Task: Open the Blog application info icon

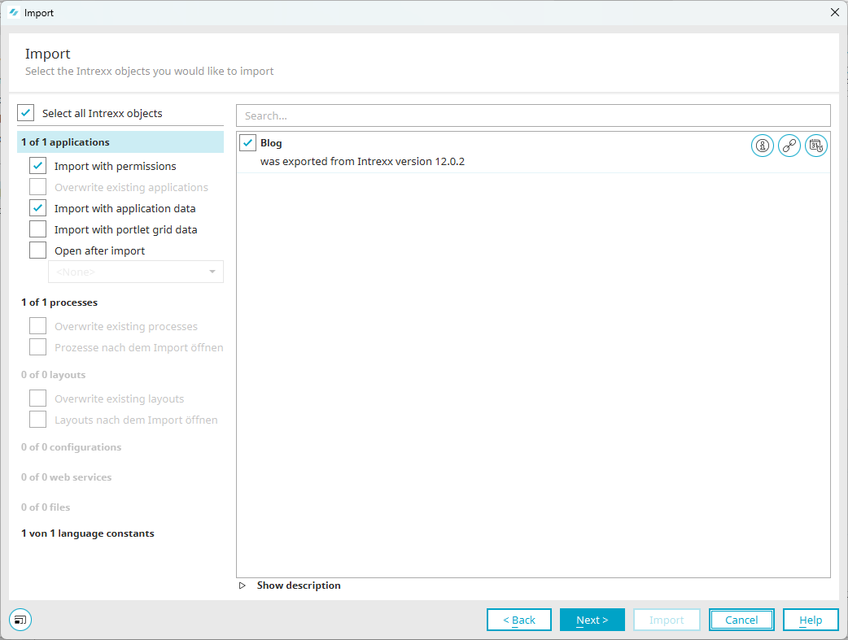Action: pyautogui.click(x=762, y=146)
